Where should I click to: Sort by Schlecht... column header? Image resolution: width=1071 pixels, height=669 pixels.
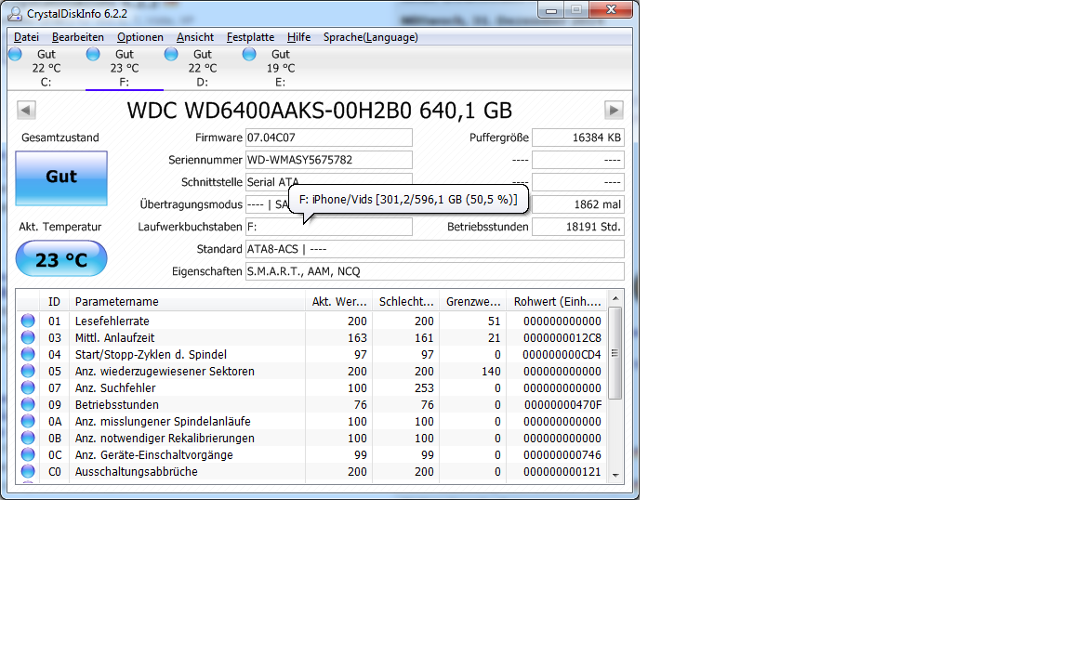pos(405,302)
